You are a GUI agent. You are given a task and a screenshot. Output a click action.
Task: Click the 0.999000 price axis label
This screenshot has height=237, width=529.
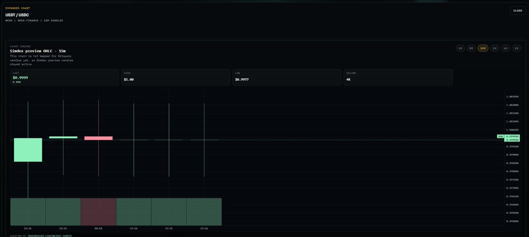pos(512,155)
